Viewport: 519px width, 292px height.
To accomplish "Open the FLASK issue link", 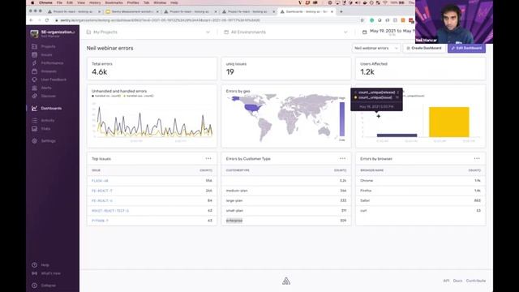I will [100, 181].
